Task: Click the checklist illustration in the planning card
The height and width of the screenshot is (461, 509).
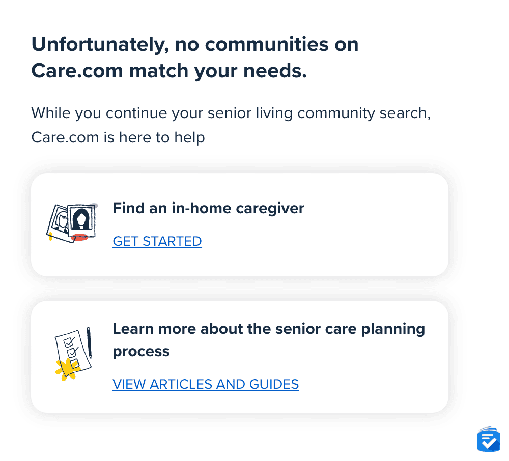Action: coord(73,354)
